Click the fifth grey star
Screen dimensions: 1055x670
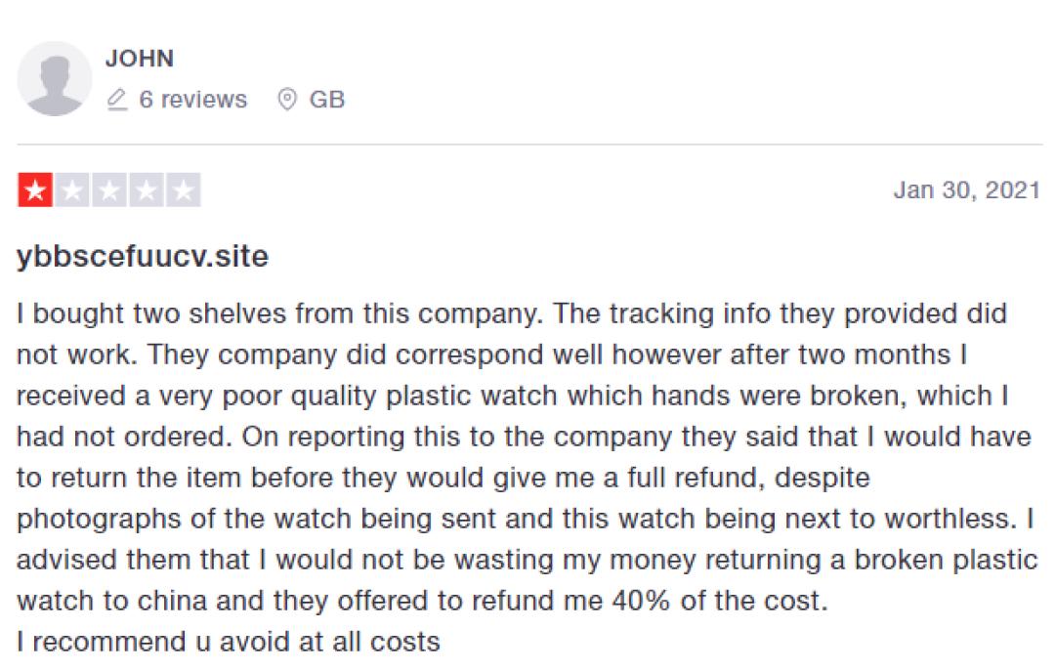[183, 190]
